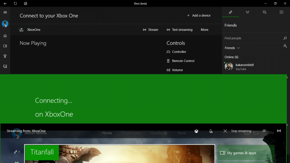Open Game DVR icon in sidebar

[5, 66]
